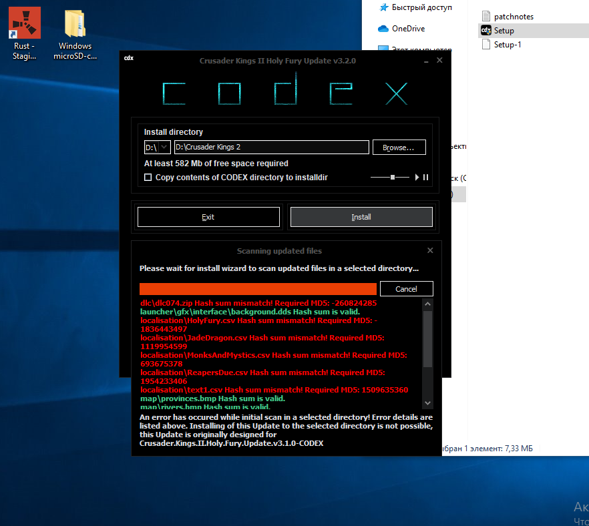Open the D:\ drive dropdown
Viewport: 589px width, 526px height.
click(158, 147)
